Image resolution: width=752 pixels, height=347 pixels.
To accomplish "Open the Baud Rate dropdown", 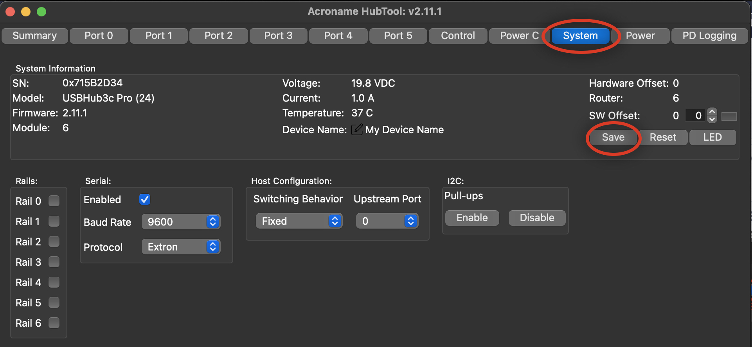I will [181, 222].
